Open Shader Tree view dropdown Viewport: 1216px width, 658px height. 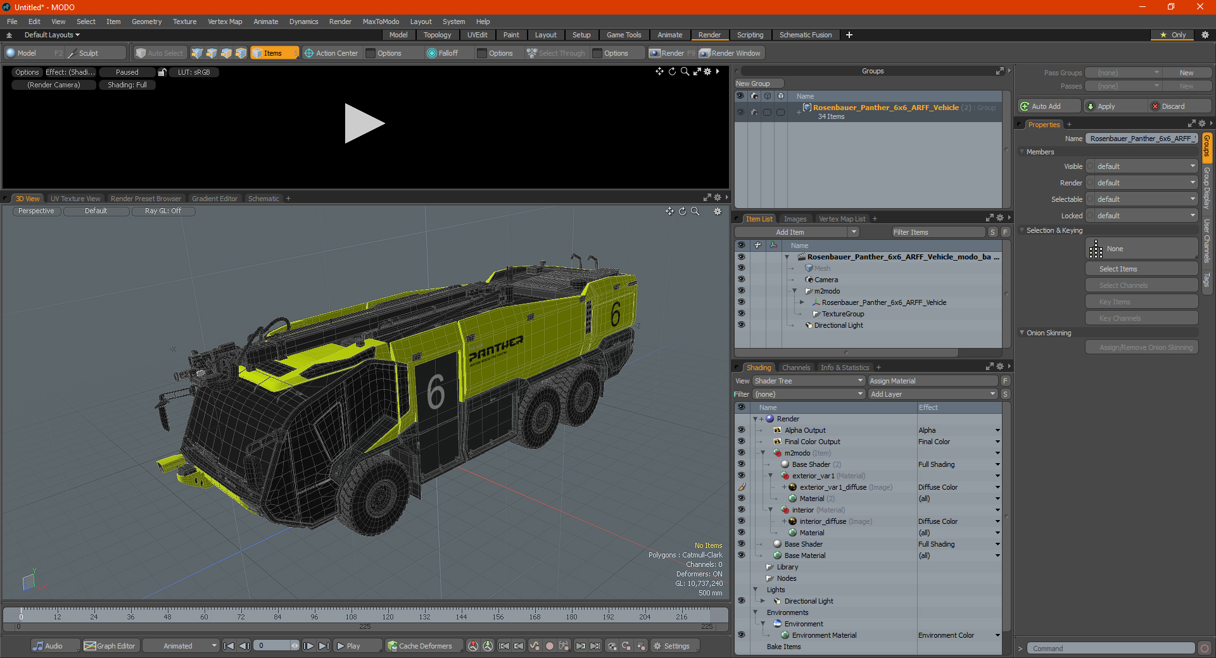(809, 381)
